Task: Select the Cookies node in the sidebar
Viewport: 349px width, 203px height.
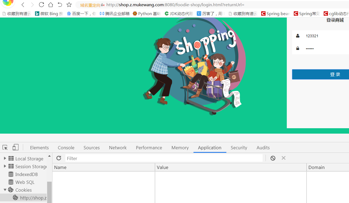Action: [x=20, y=190]
